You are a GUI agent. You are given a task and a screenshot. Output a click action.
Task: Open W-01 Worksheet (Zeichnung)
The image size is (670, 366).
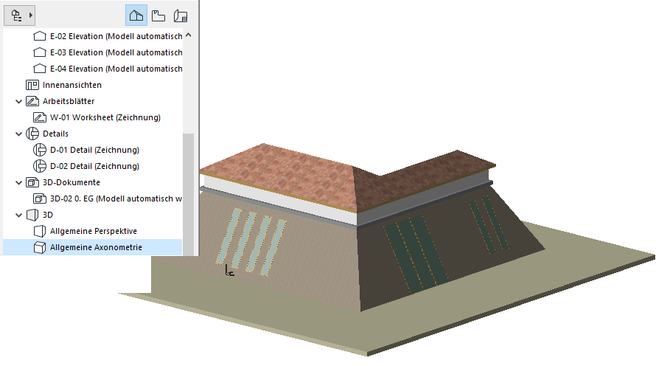point(105,117)
